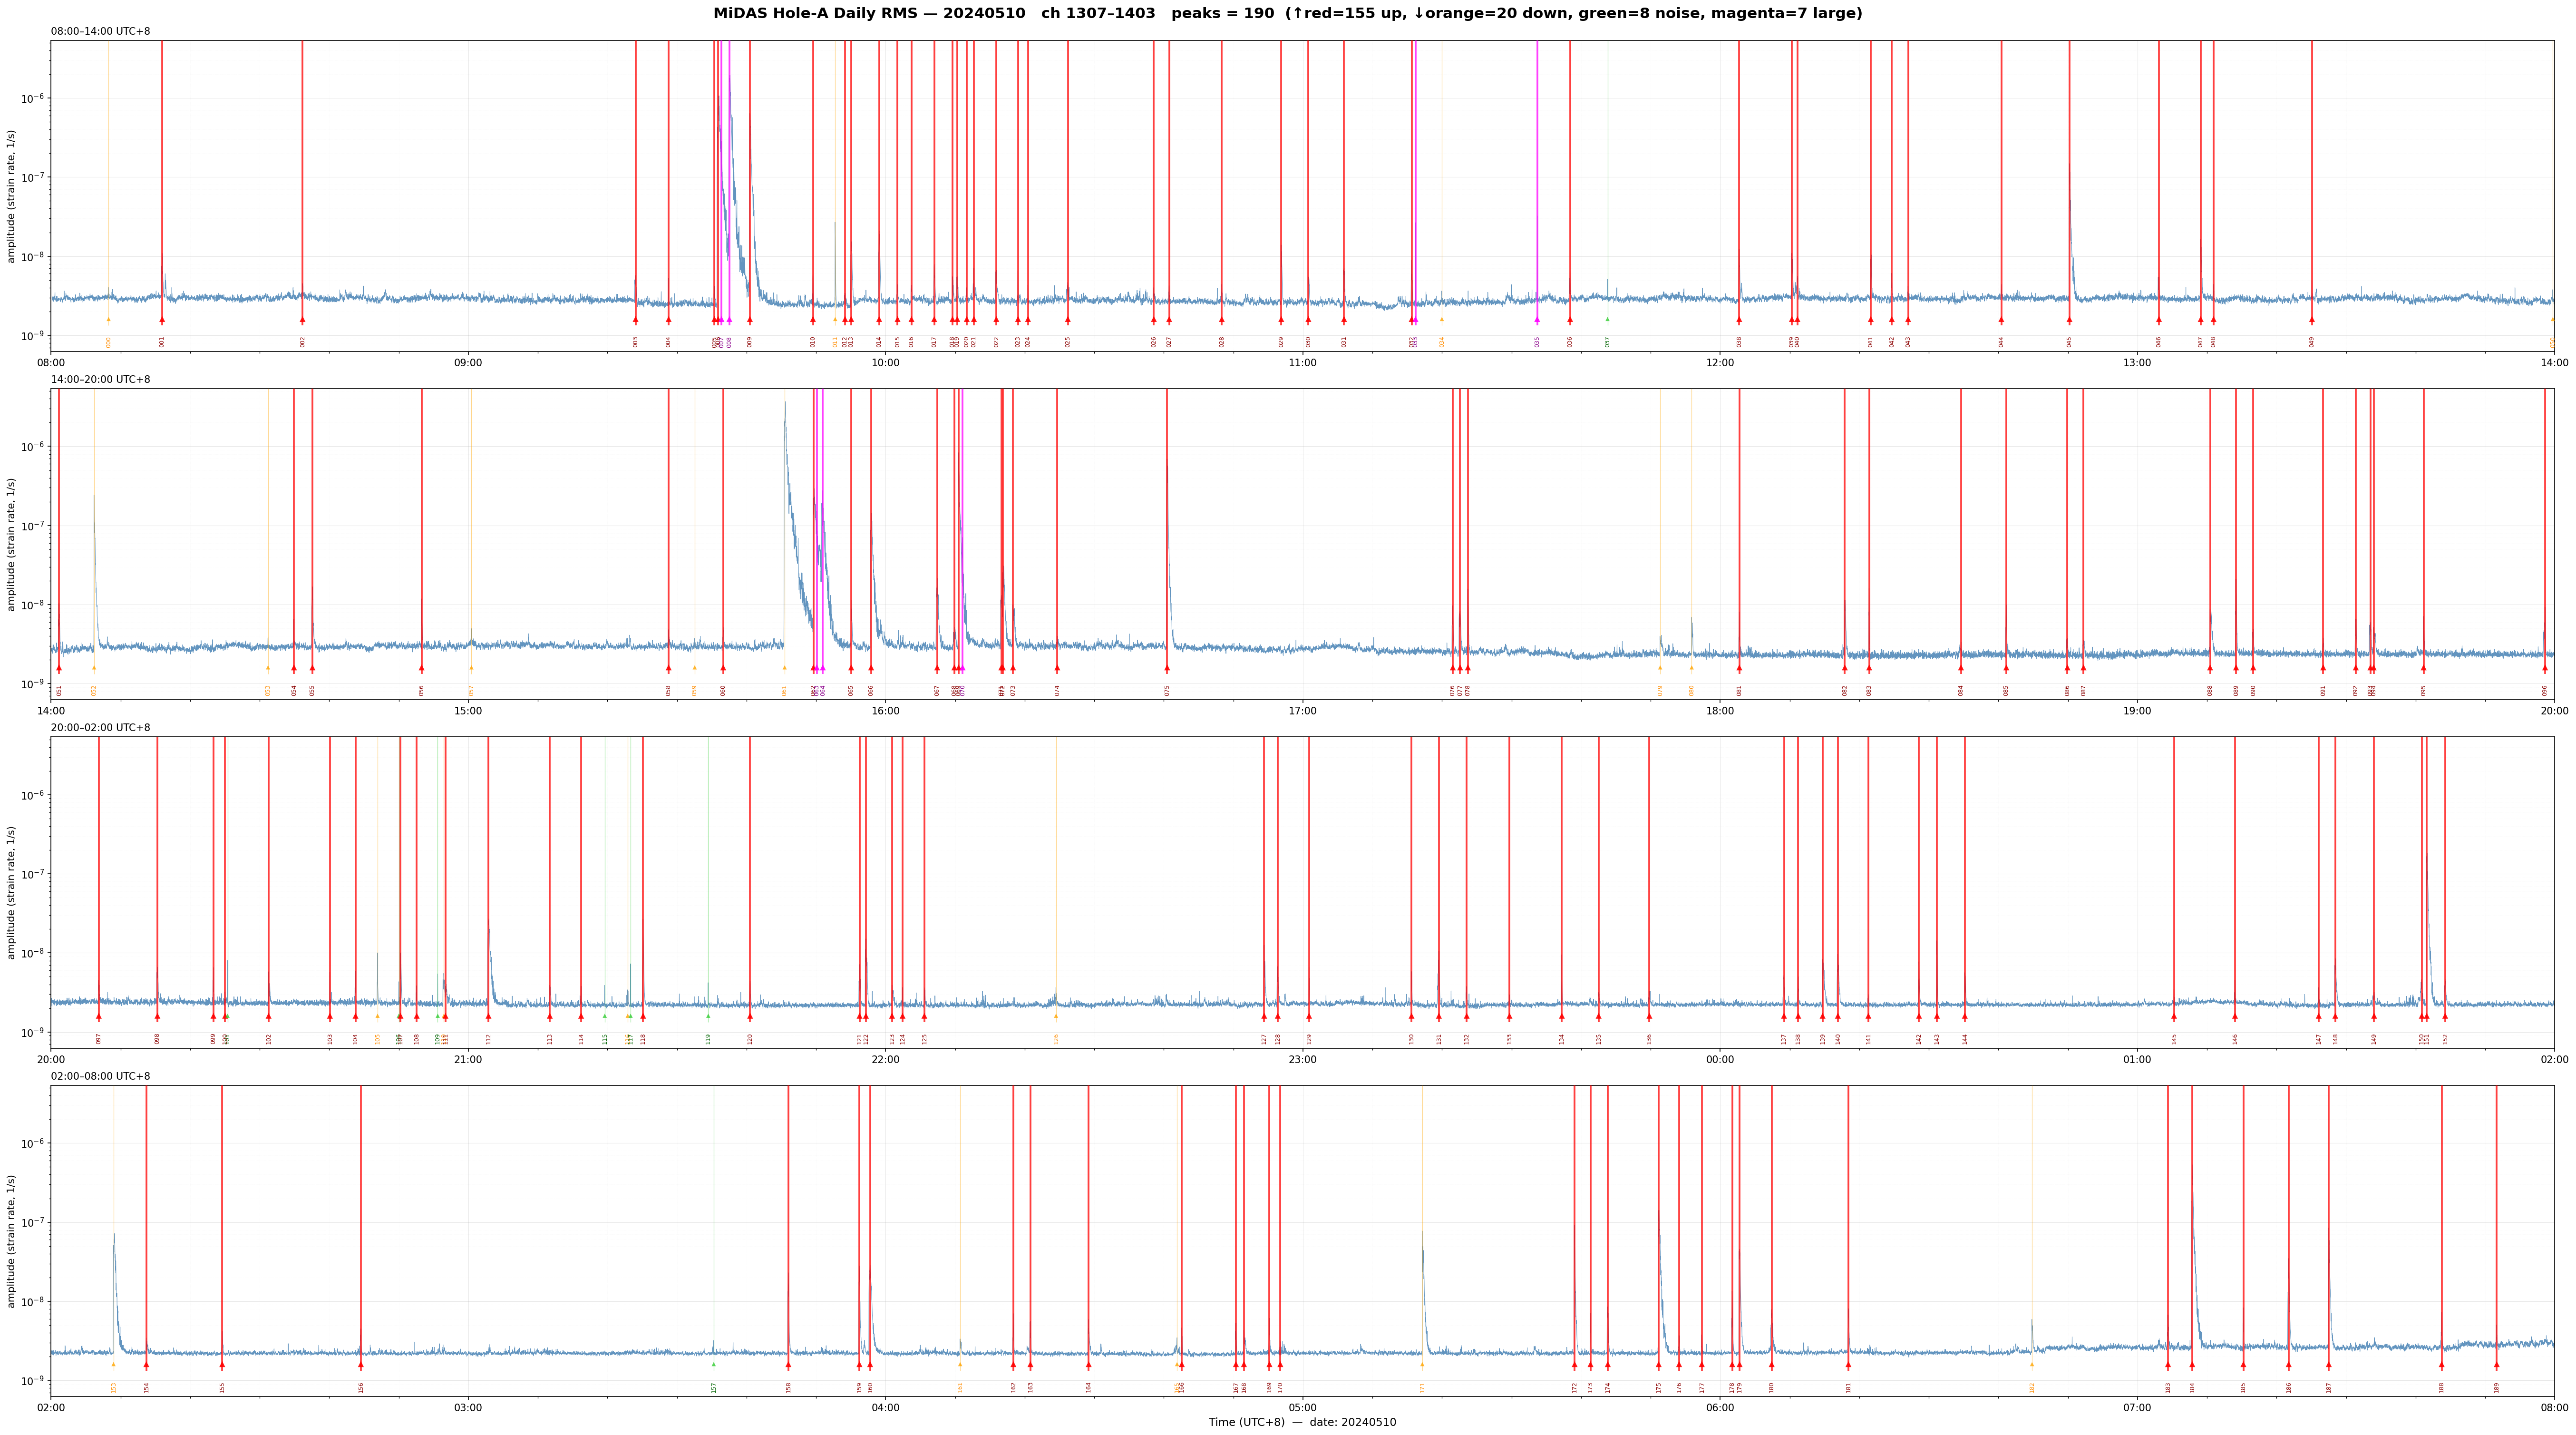Click the 10⁻⁸ y-tick in the 20:00–02:00 panel
2576x1435 pixels.
coord(33,953)
